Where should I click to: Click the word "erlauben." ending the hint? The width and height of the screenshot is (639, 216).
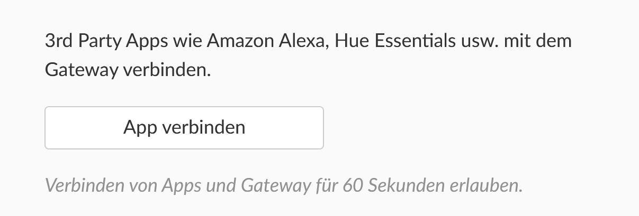[x=486, y=185]
